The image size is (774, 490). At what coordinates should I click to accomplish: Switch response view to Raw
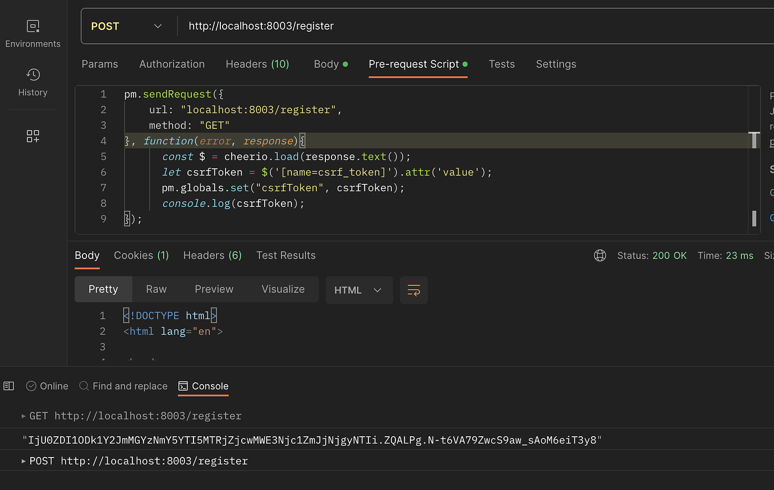(156, 289)
